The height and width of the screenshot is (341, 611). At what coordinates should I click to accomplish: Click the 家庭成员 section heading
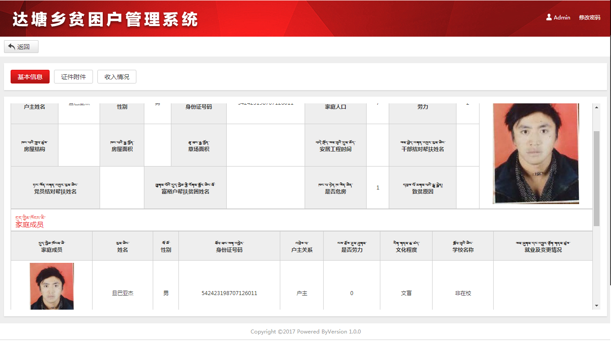[30, 224]
